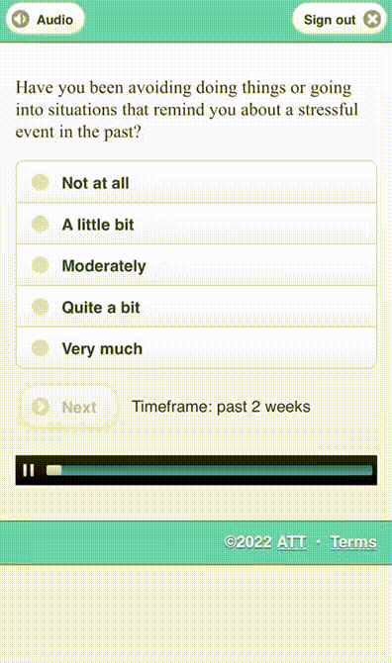Seek to middle of audio progress bar
This screenshot has width=392, height=663.
[209, 470]
